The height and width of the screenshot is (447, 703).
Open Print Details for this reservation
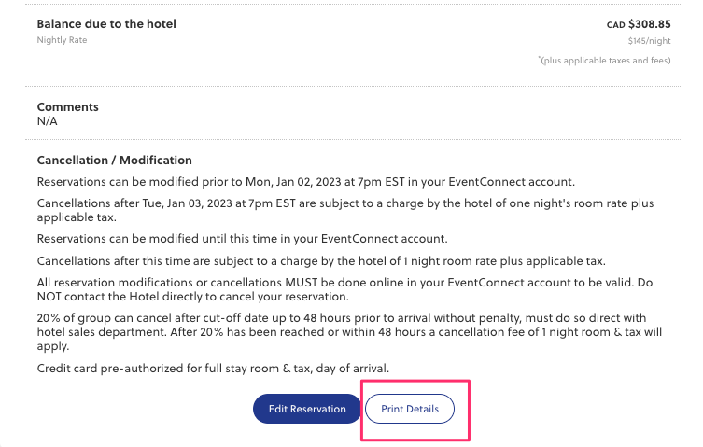point(409,409)
